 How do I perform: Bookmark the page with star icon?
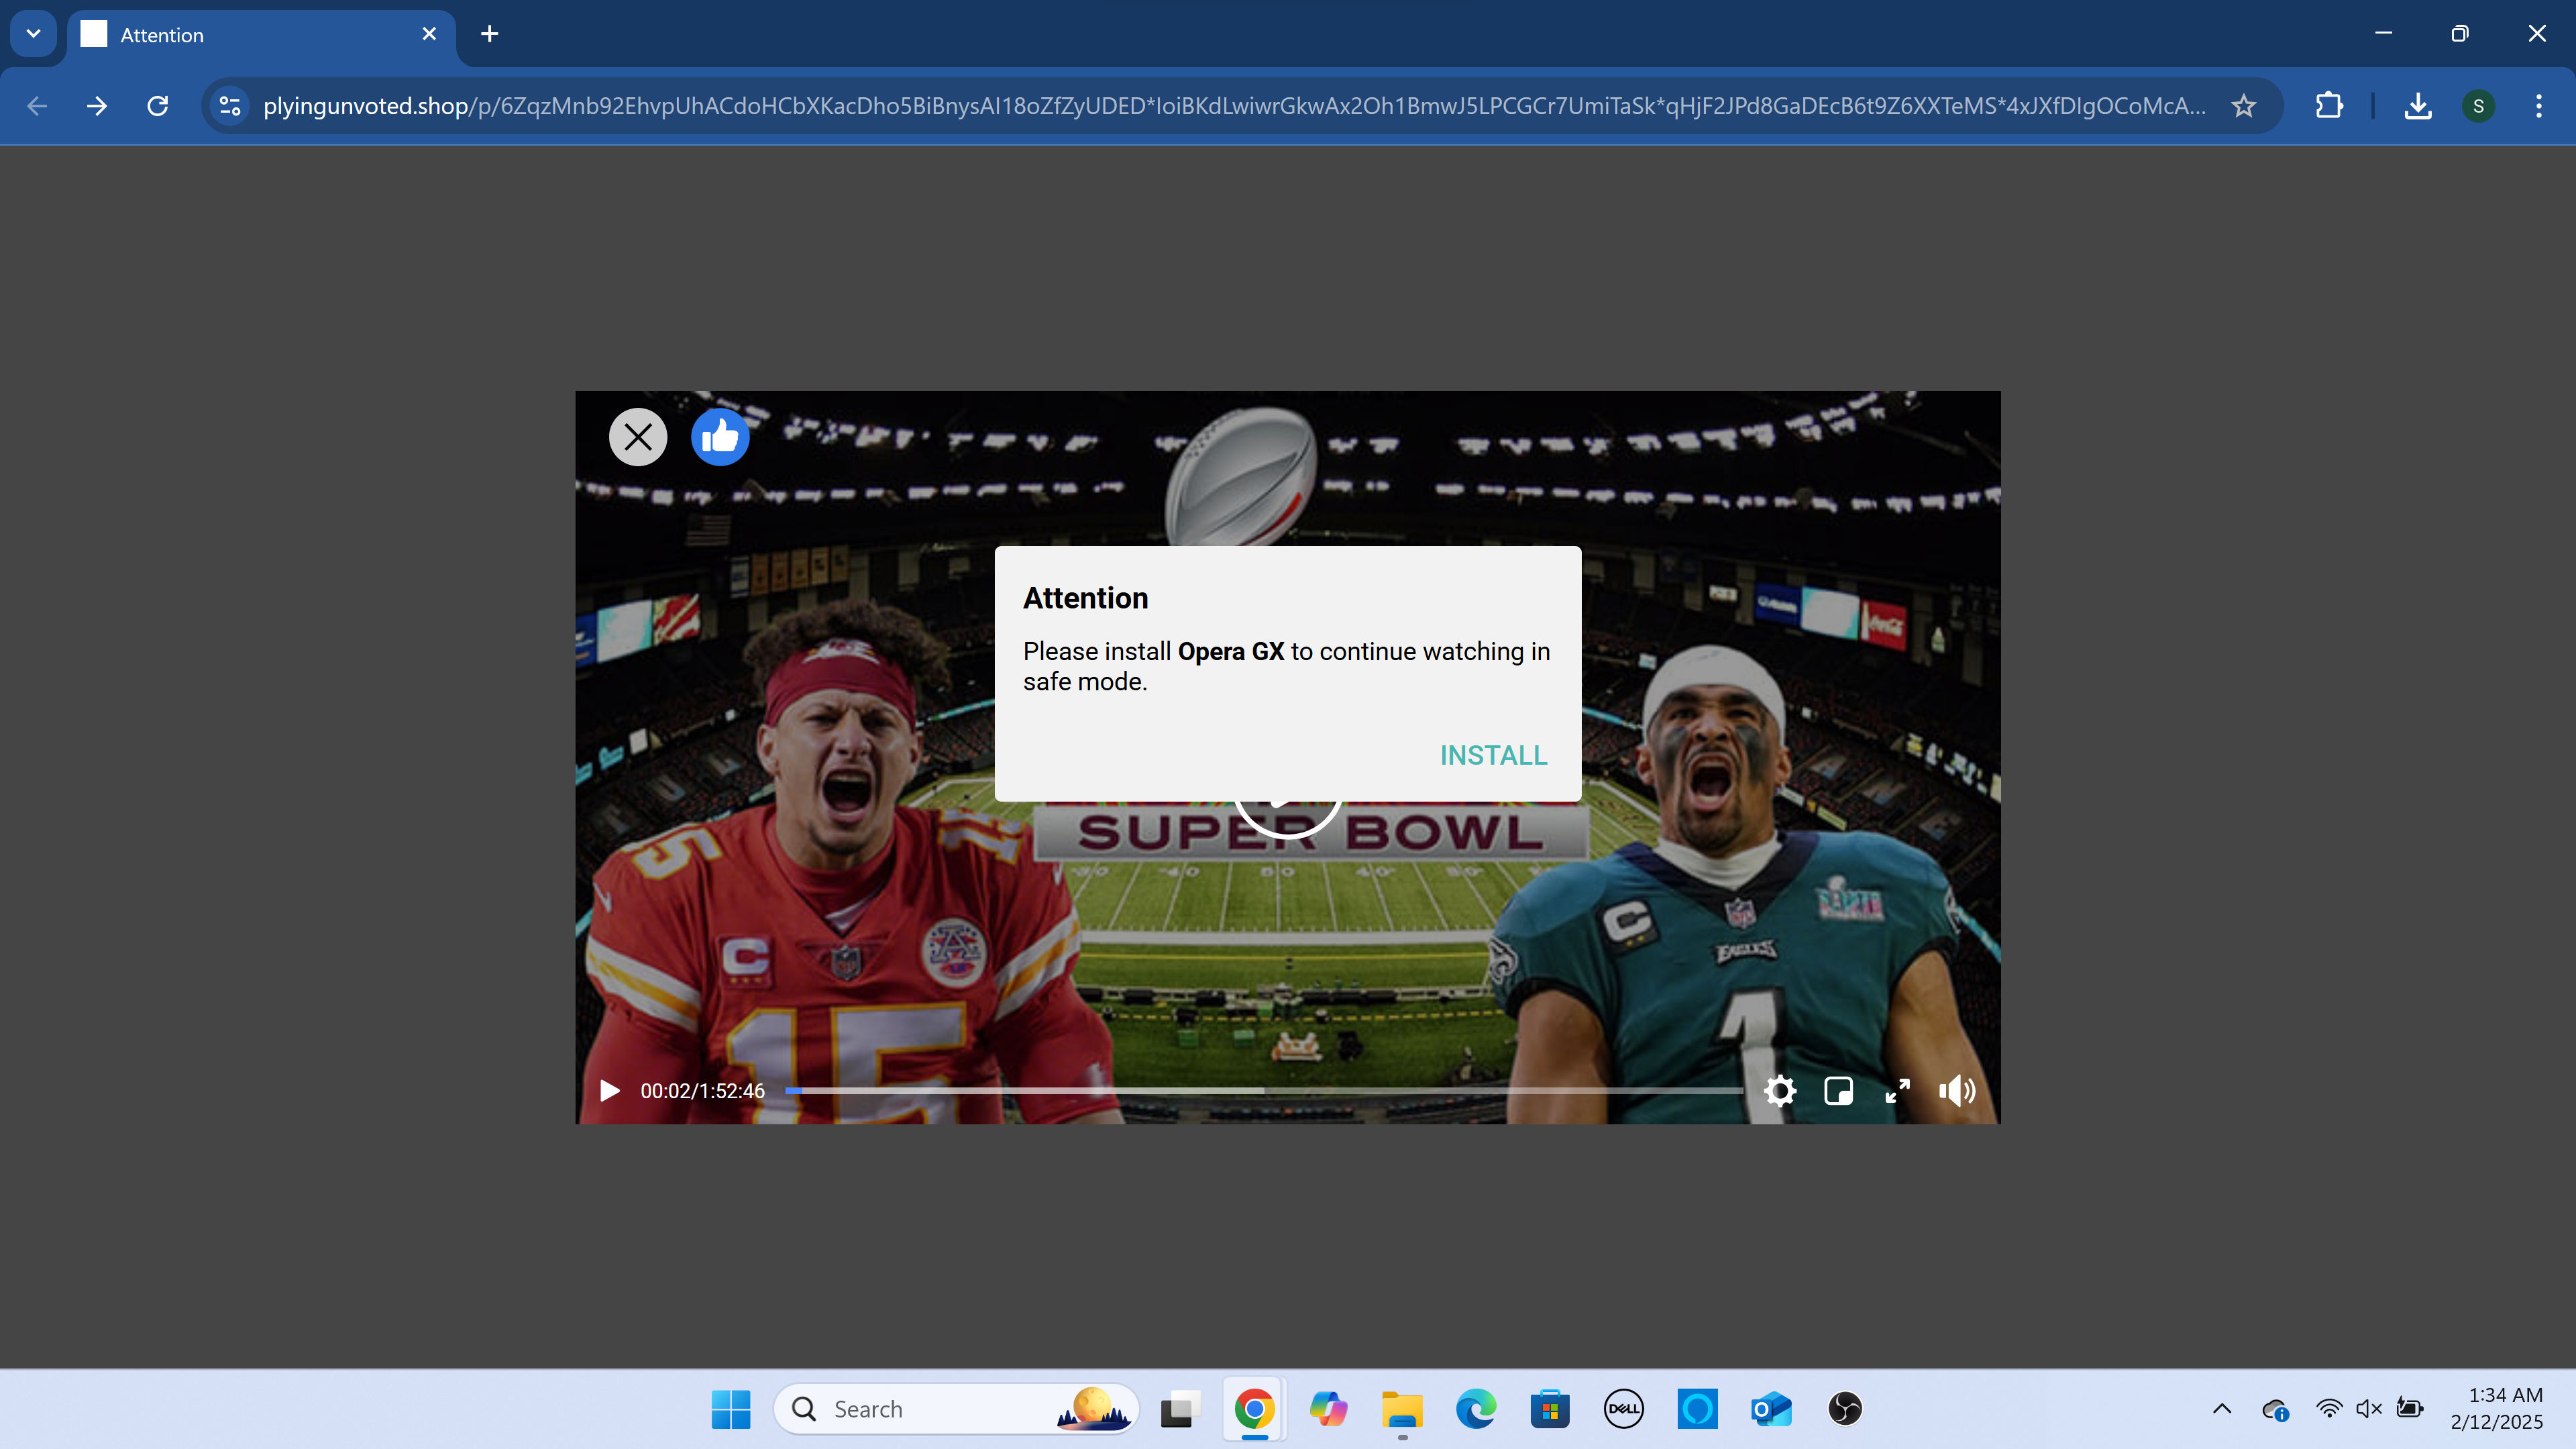click(x=2243, y=106)
